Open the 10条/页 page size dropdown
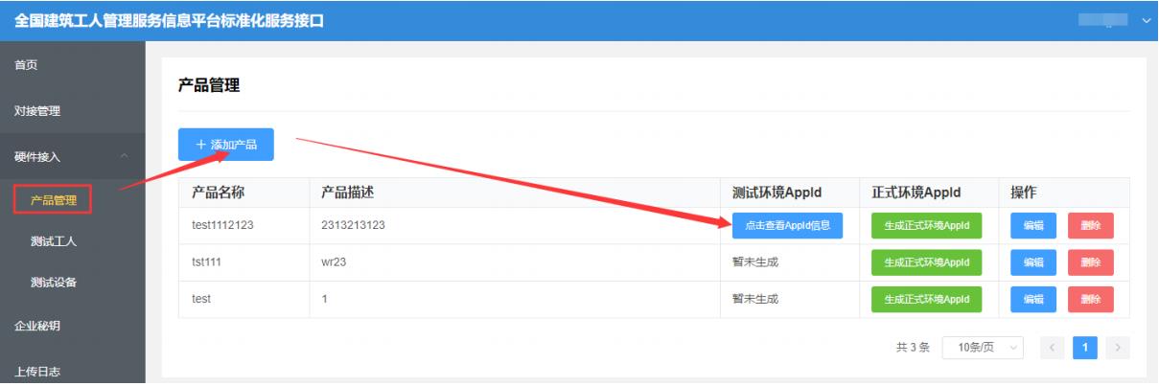This screenshot has height=386, width=1159. (984, 347)
